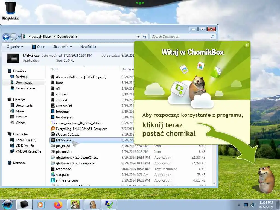The width and height of the screenshot is (280, 210).
Task: Select the iPadian-10.1.exe icon
Action: click(x=53, y=134)
